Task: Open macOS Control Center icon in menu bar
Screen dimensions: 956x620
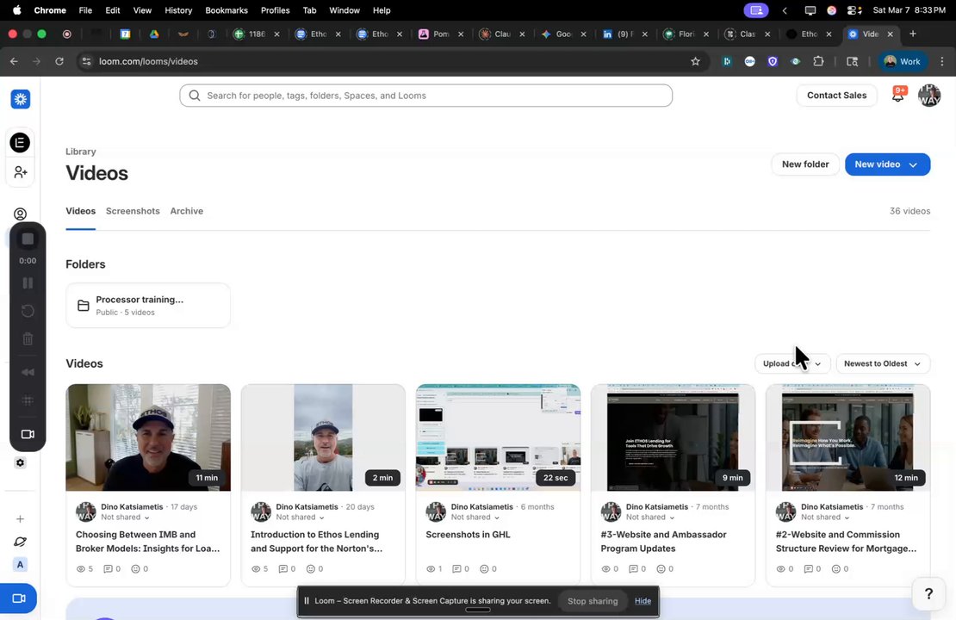Action: point(854,10)
